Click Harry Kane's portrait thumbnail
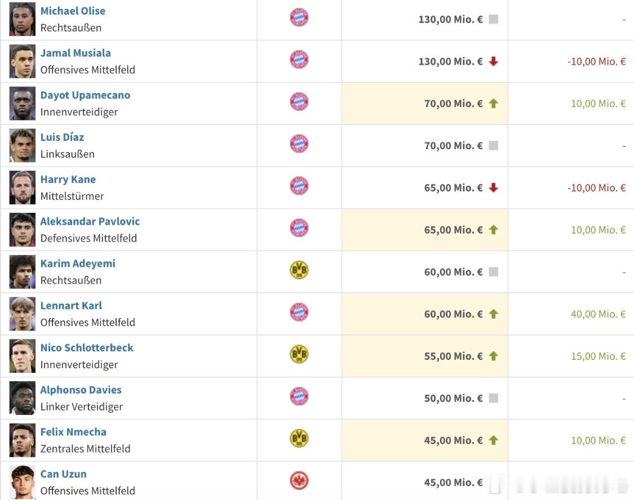 (23, 187)
